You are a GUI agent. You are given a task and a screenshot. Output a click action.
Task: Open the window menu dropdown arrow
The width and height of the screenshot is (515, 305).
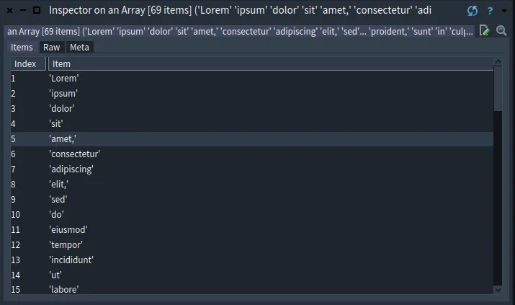coord(503,11)
